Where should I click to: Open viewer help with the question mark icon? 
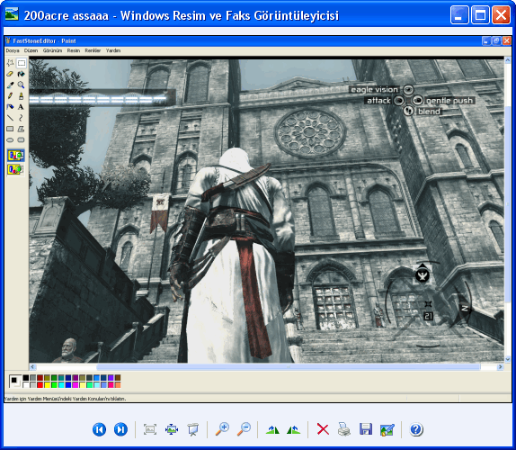point(416,429)
